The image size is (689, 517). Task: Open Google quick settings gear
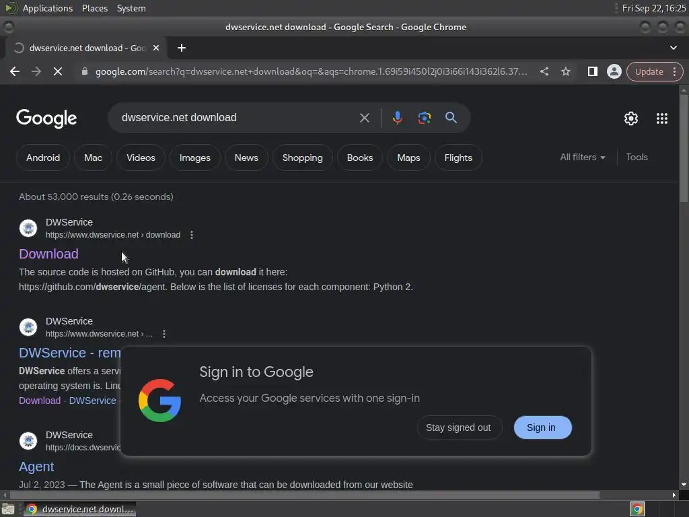pyautogui.click(x=631, y=118)
